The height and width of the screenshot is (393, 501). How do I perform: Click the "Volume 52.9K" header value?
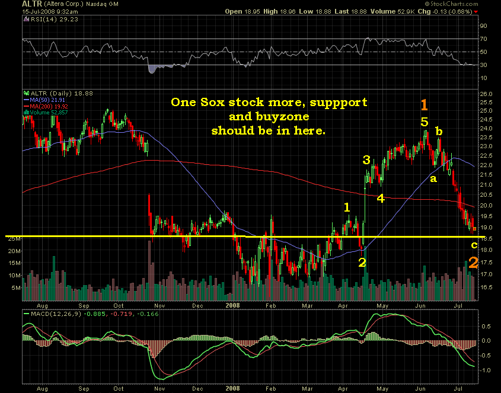pyautogui.click(x=392, y=11)
